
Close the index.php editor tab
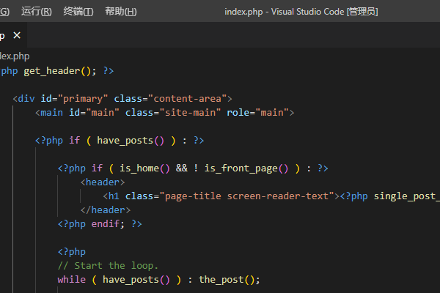pos(17,35)
